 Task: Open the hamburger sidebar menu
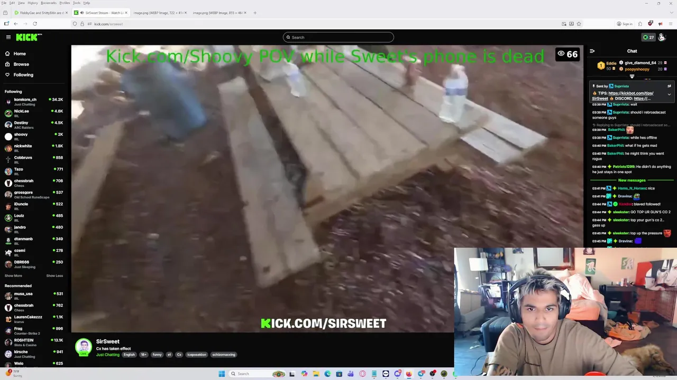(8, 37)
